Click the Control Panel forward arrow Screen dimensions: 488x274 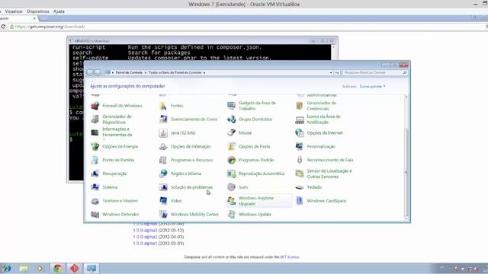pos(98,72)
